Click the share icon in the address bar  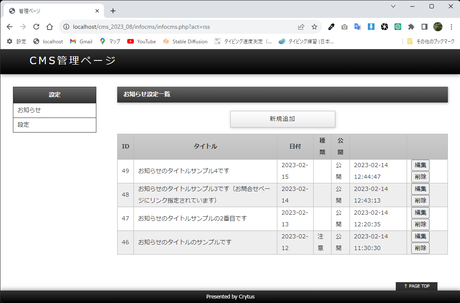pos(301,27)
